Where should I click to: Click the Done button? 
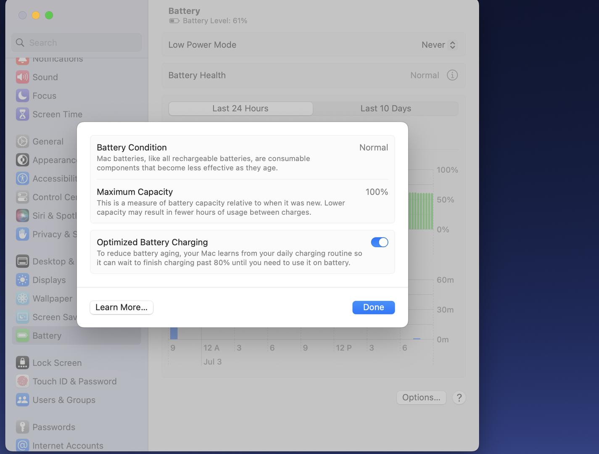373,307
